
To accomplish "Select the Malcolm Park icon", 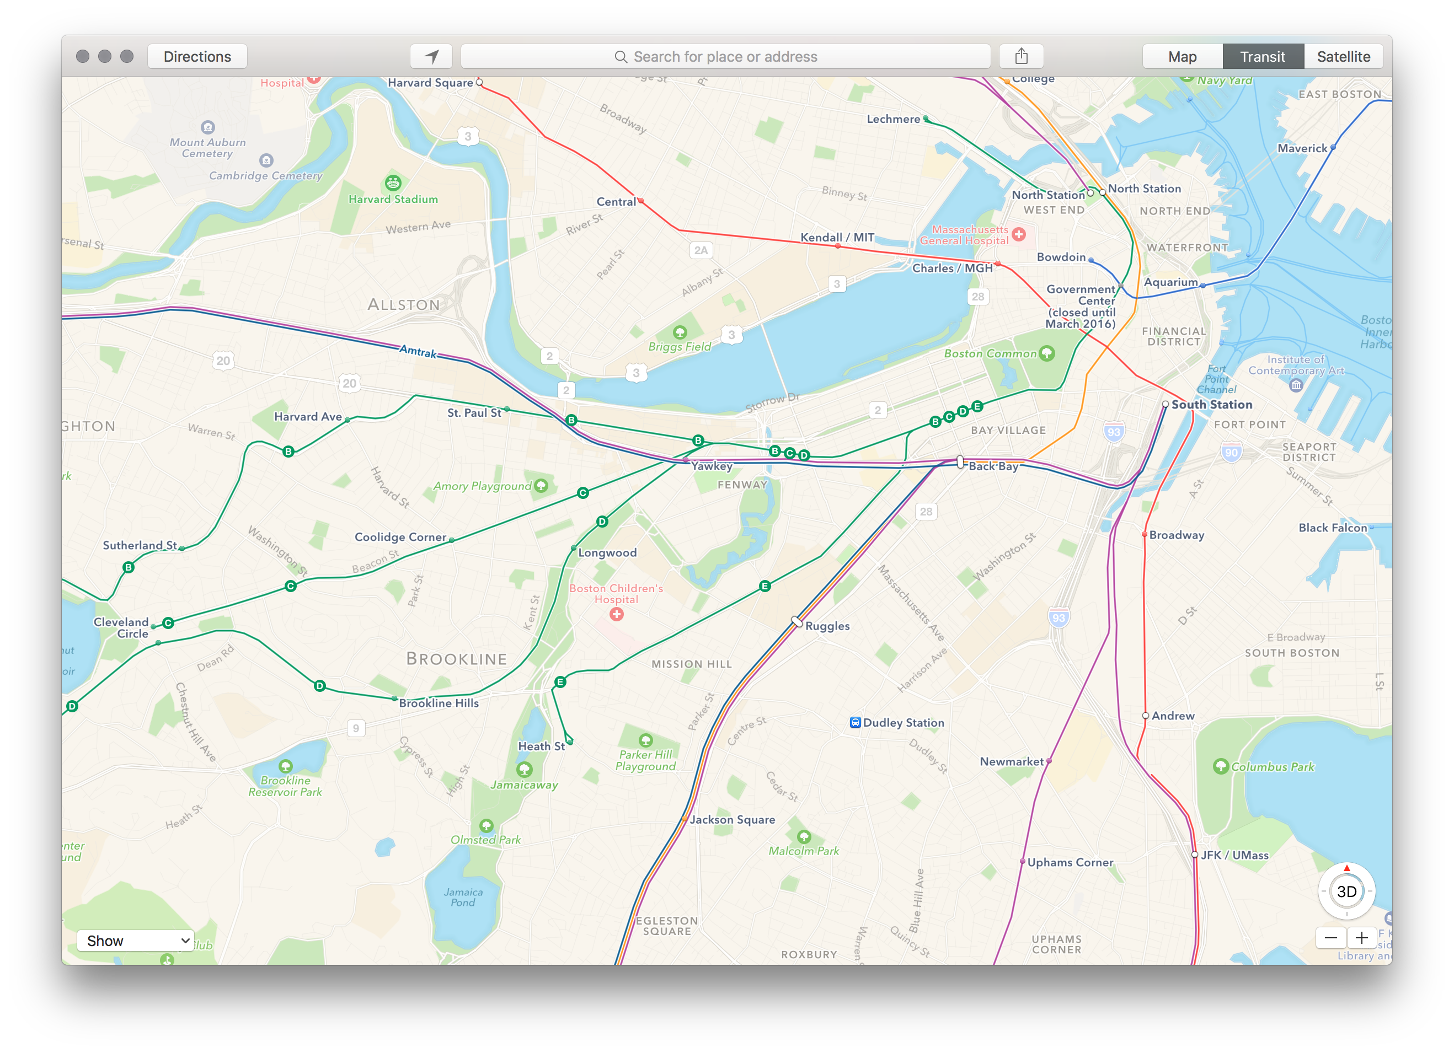I will point(804,836).
